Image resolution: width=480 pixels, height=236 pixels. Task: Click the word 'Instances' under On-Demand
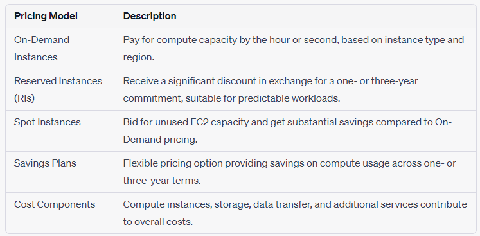(x=36, y=57)
